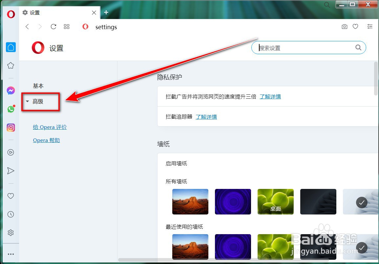Reload the settings page

coord(53,27)
